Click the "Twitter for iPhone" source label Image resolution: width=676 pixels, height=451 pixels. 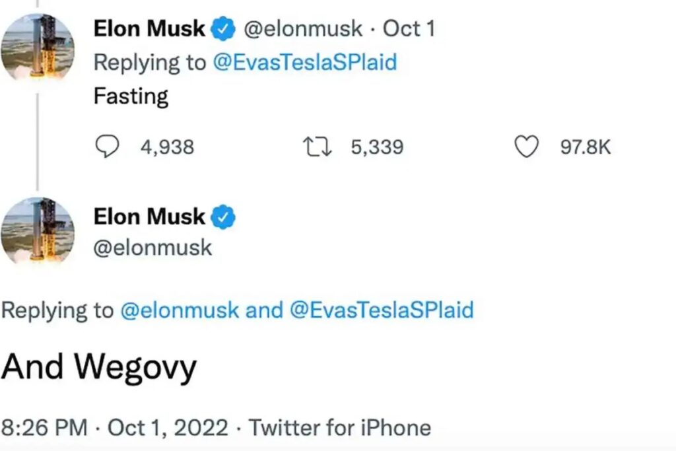(339, 427)
